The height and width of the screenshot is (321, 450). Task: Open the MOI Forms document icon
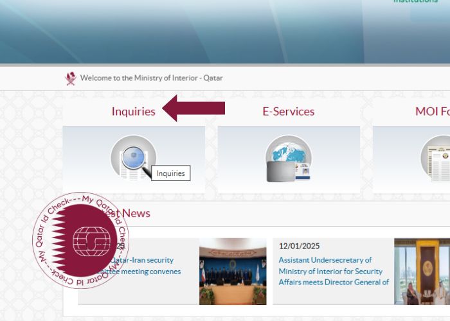(x=435, y=159)
